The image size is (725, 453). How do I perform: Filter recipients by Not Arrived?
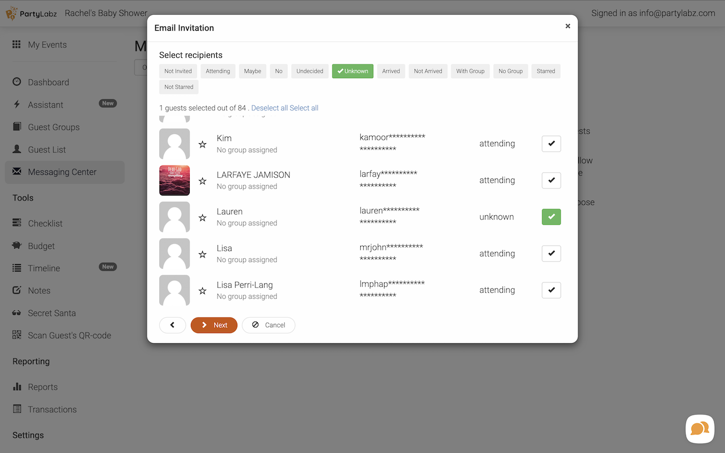click(428, 71)
